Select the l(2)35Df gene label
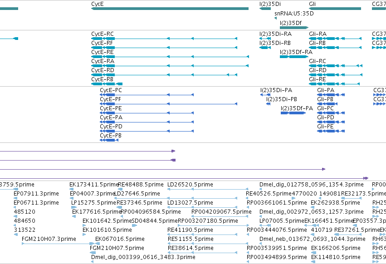Viewport: 386px width, 264px height. pos(291,23)
